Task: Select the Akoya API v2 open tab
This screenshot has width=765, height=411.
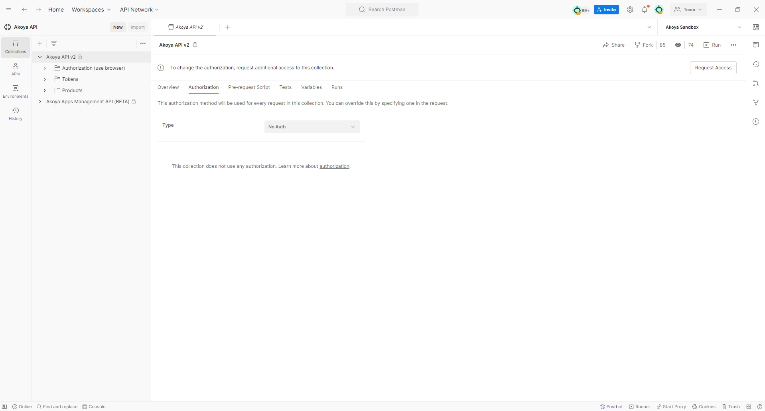Action: pyautogui.click(x=185, y=27)
